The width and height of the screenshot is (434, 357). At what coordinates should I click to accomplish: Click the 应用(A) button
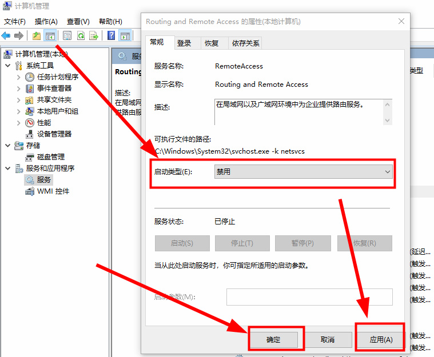381,339
